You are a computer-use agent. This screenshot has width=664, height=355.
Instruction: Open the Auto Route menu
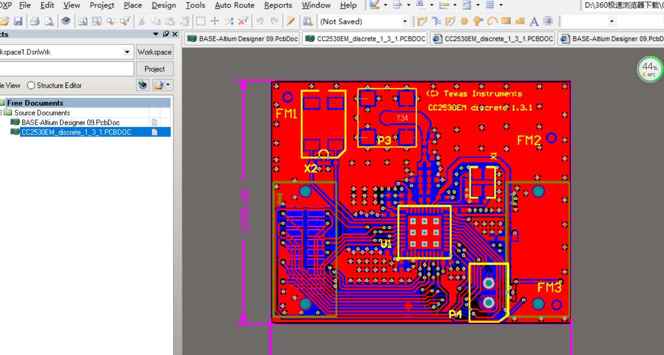click(234, 5)
